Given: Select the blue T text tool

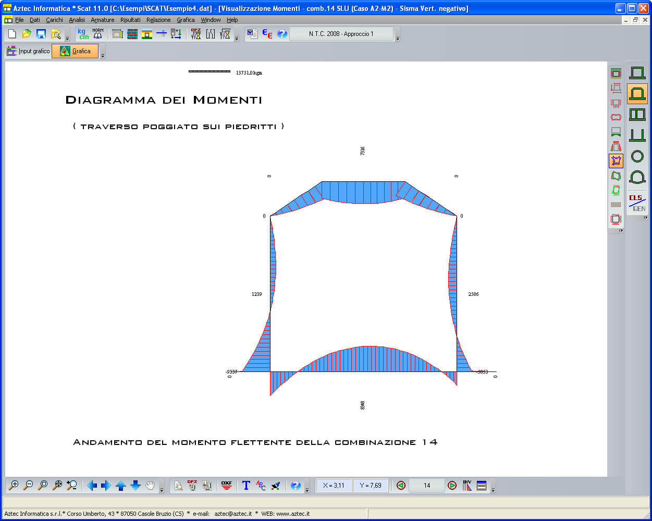Looking at the screenshot, I should pos(246,486).
